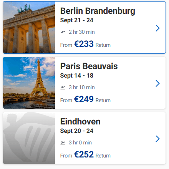
Task: Open the Eindhoven destination title
Action: (x=80, y=121)
